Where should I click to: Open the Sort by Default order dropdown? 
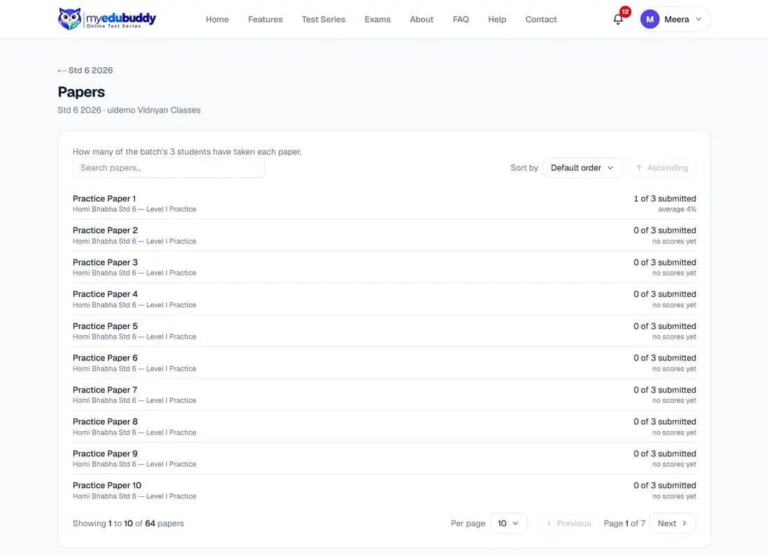[x=582, y=167]
